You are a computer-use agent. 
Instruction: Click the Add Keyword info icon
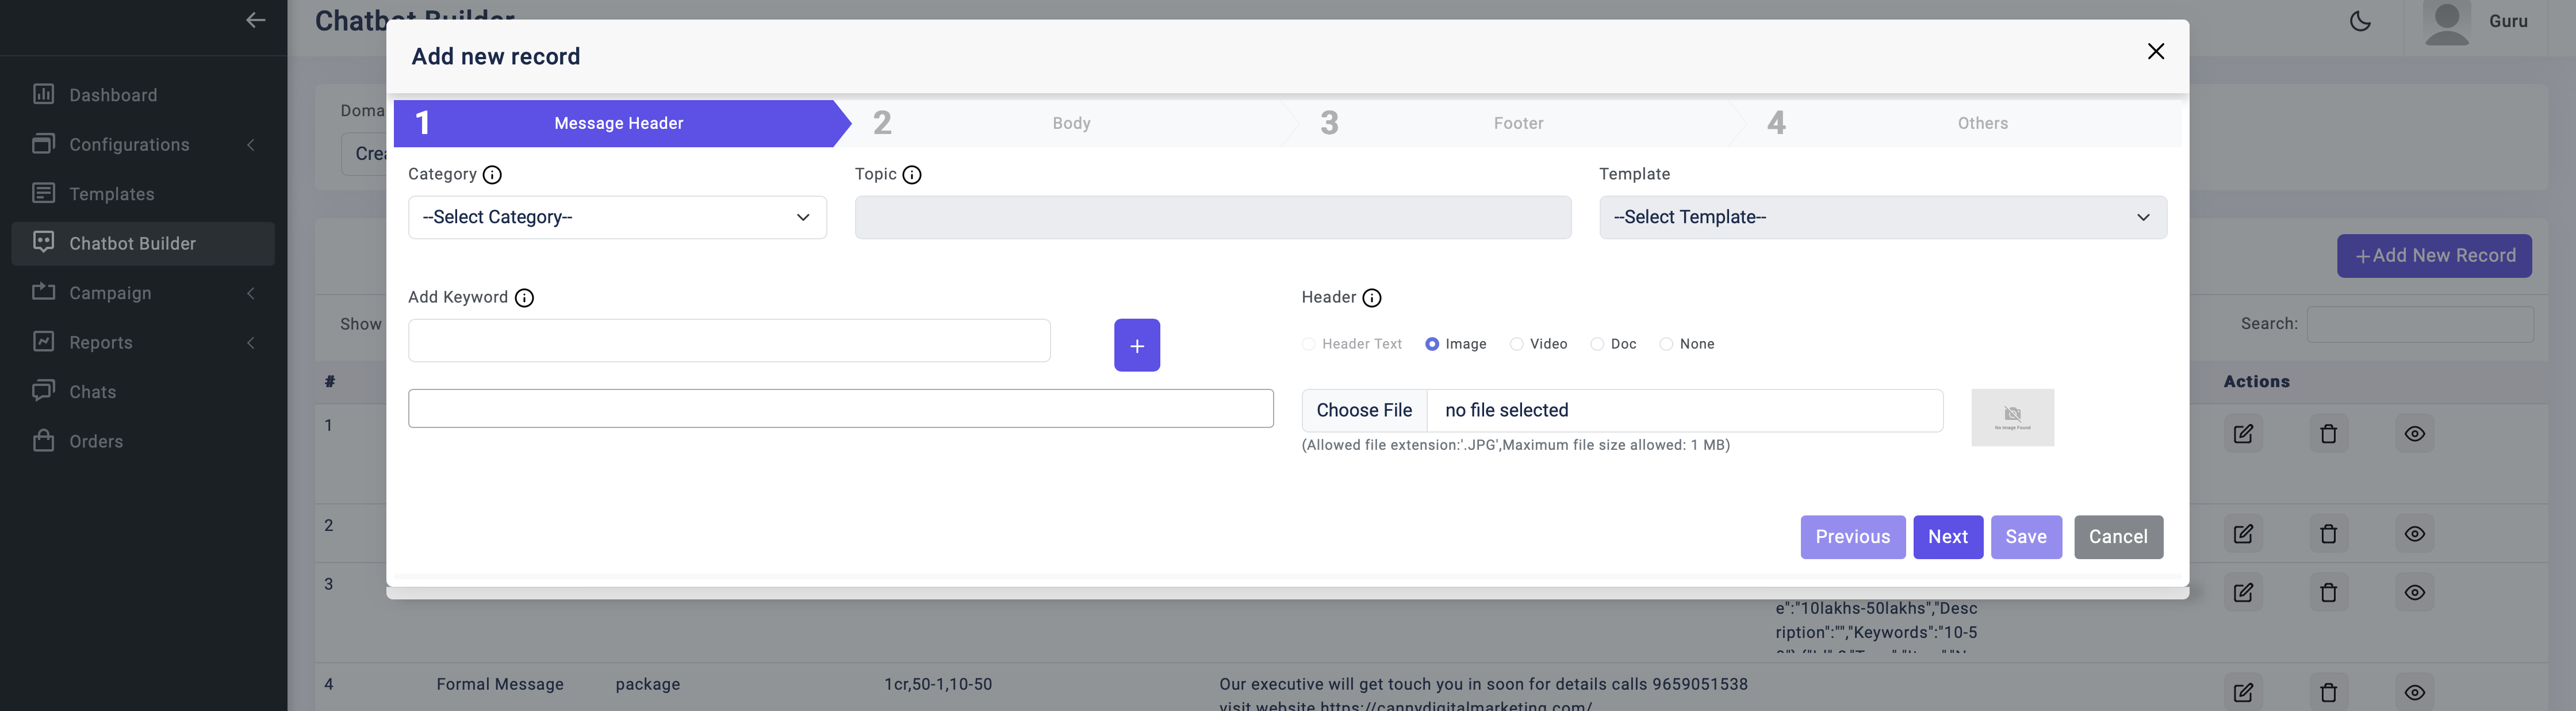(x=524, y=298)
